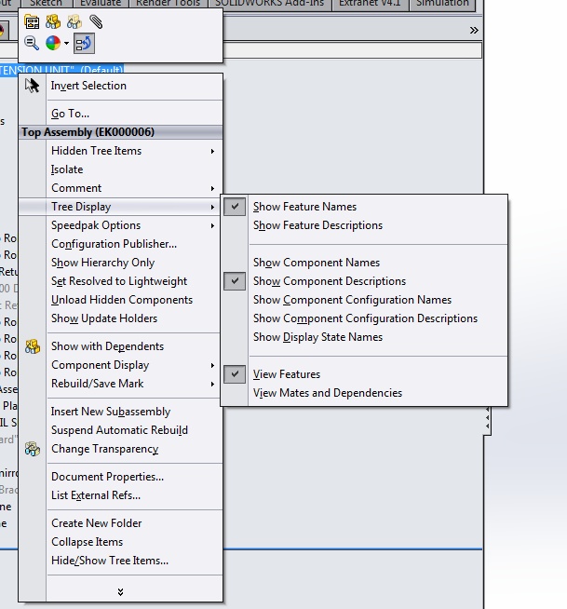
Task: Switch to the Sketch tab
Action: [x=46, y=4]
